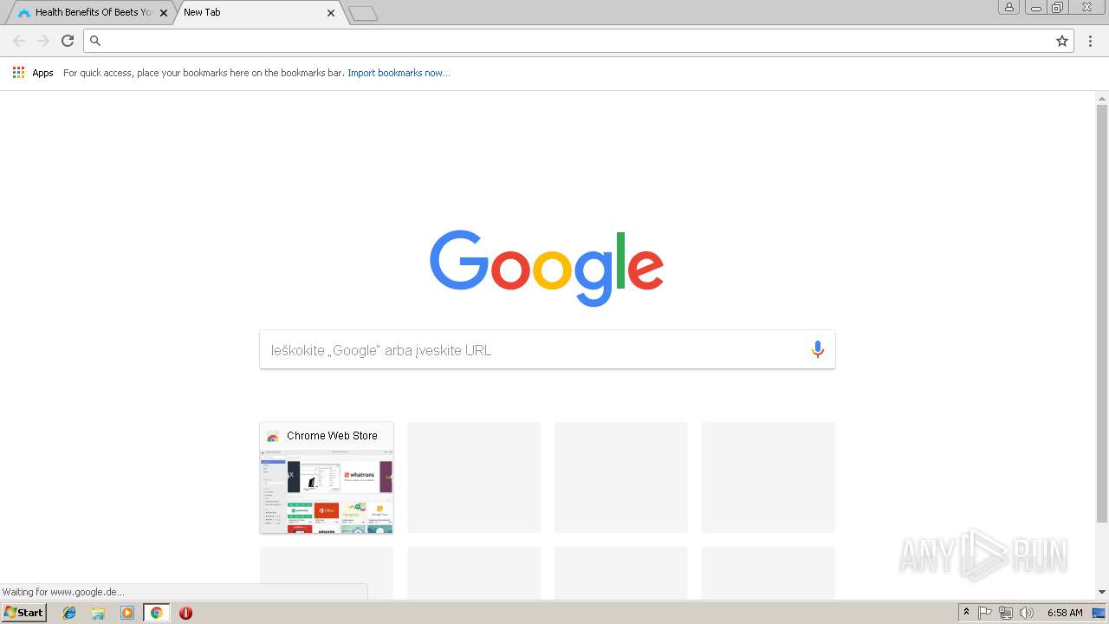Viewport: 1109px width, 624px height.
Task: Close the Health Benefits Of Beets tab
Action: (x=164, y=13)
